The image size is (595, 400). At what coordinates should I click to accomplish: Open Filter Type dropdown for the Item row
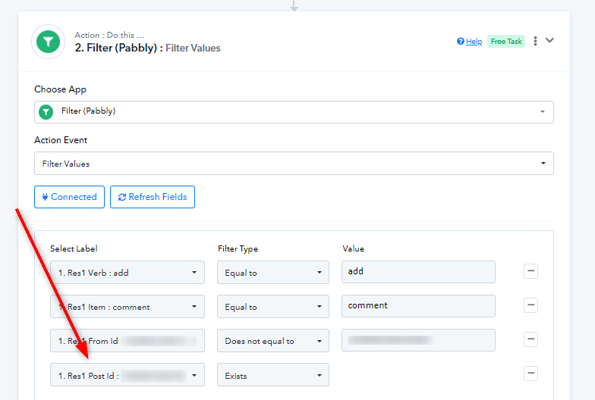tap(273, 306)
